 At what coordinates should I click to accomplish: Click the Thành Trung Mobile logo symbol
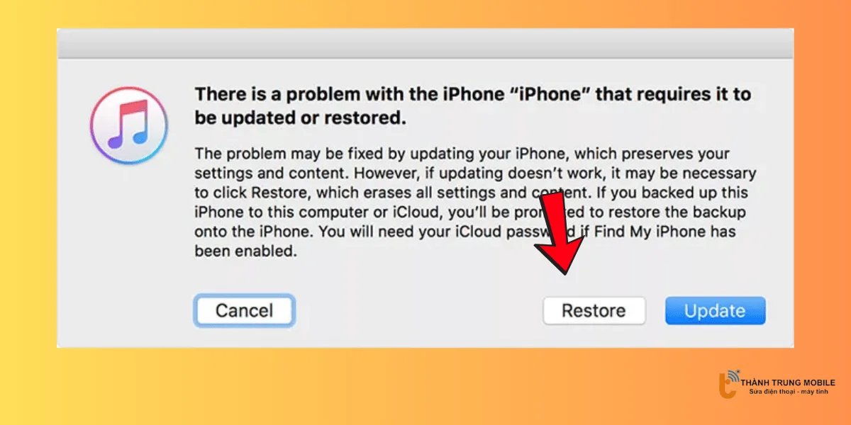tap(730, 385)
